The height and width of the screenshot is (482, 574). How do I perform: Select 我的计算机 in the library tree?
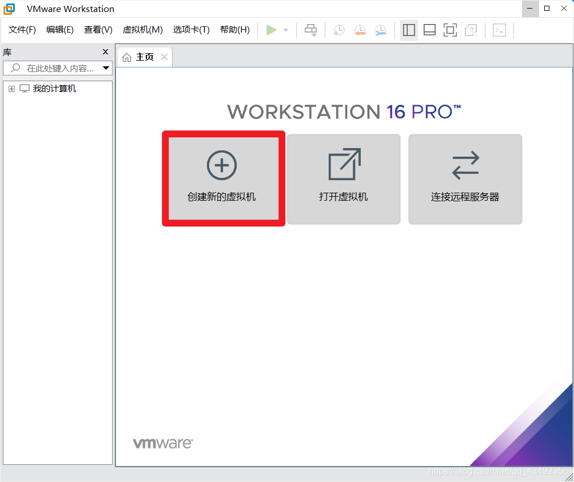54,89
